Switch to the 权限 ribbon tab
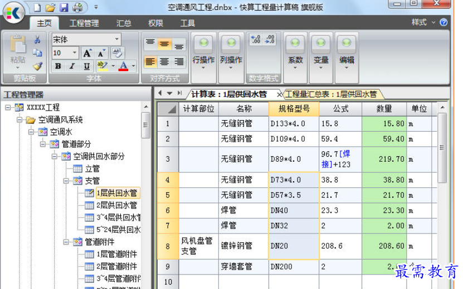This screenshot has height=289, width=463. click(x=155, y=23)
